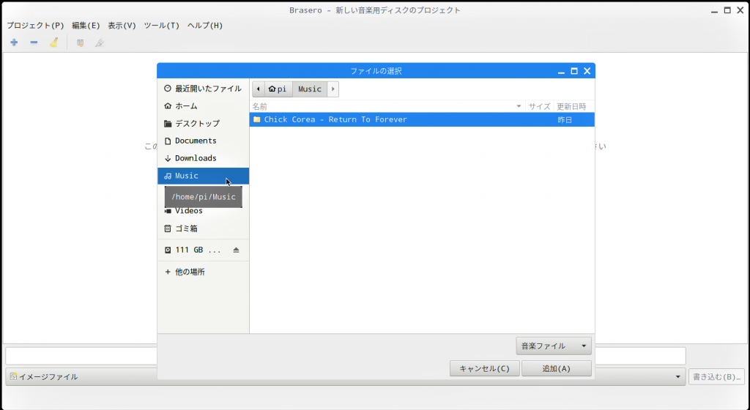Viewport: 750px width, 410px height.
Task: Open Desktop (デスクトップ) location in sidebar
Action: tap(204, 123)
